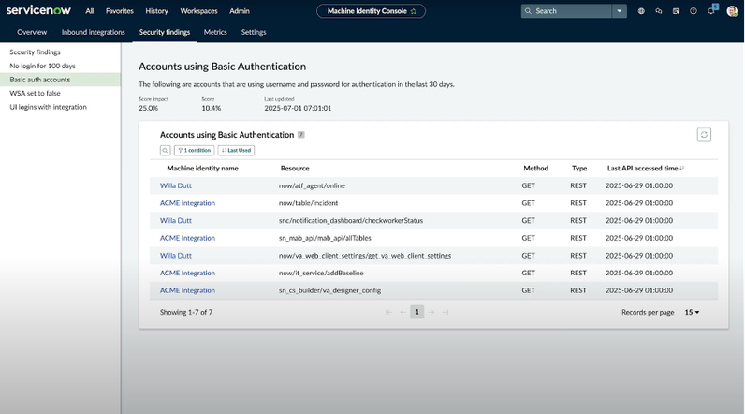This screenshot has height=414, width=745.
Task: Click the user profile avatar
Action: (x=732, y=11)
